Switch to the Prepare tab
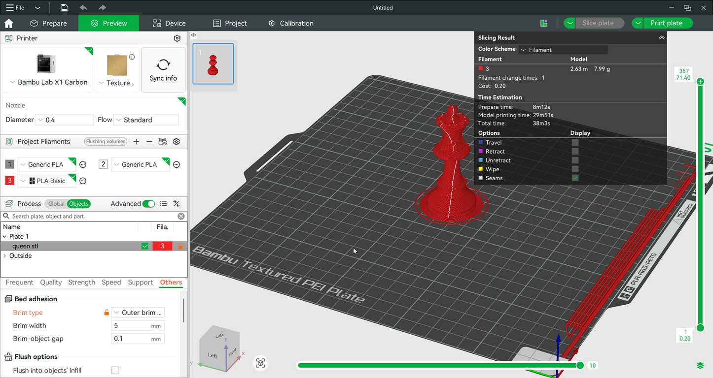713x378 pixels. [48, 23]
